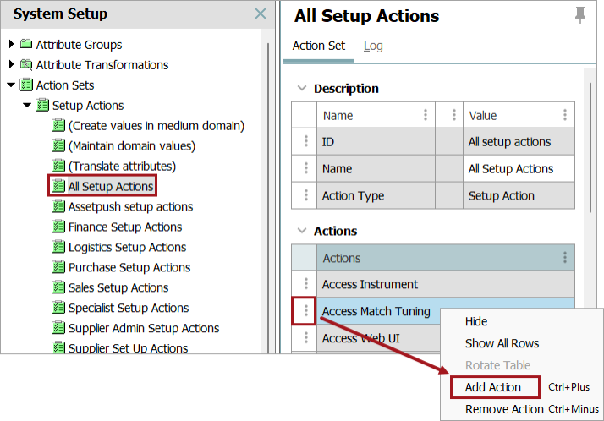
Task: Click icon beside (Maintain domain values)
Action: point(58,146)
